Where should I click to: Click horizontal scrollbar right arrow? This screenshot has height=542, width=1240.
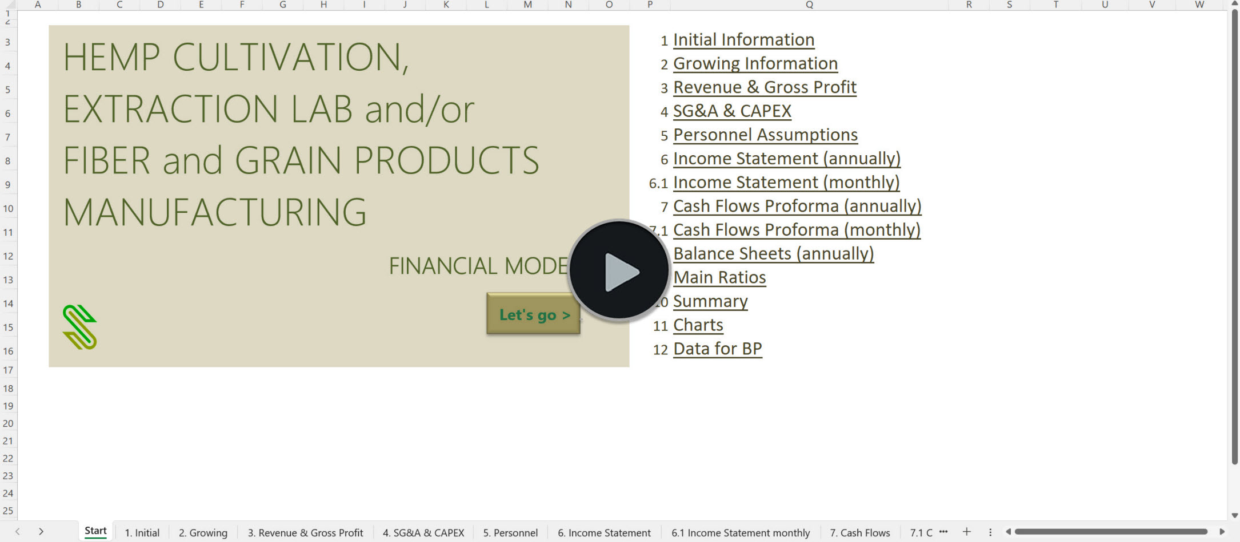[x=1222, y=532]
